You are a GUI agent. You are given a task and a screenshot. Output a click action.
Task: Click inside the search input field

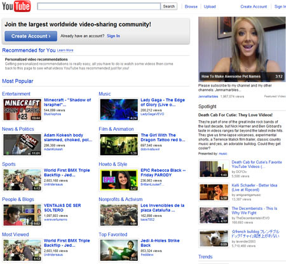[99, 6]
